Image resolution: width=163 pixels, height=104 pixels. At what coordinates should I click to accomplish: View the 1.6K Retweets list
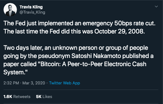point(17,97)
